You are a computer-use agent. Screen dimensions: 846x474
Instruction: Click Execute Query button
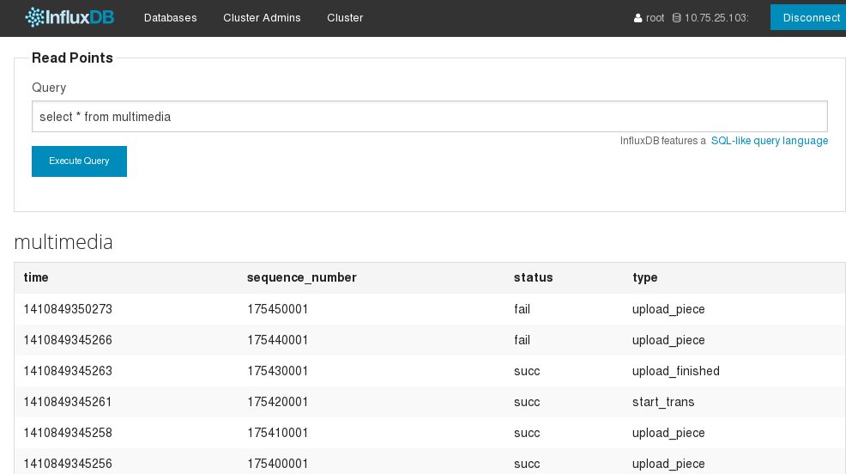tap(79, 161)
